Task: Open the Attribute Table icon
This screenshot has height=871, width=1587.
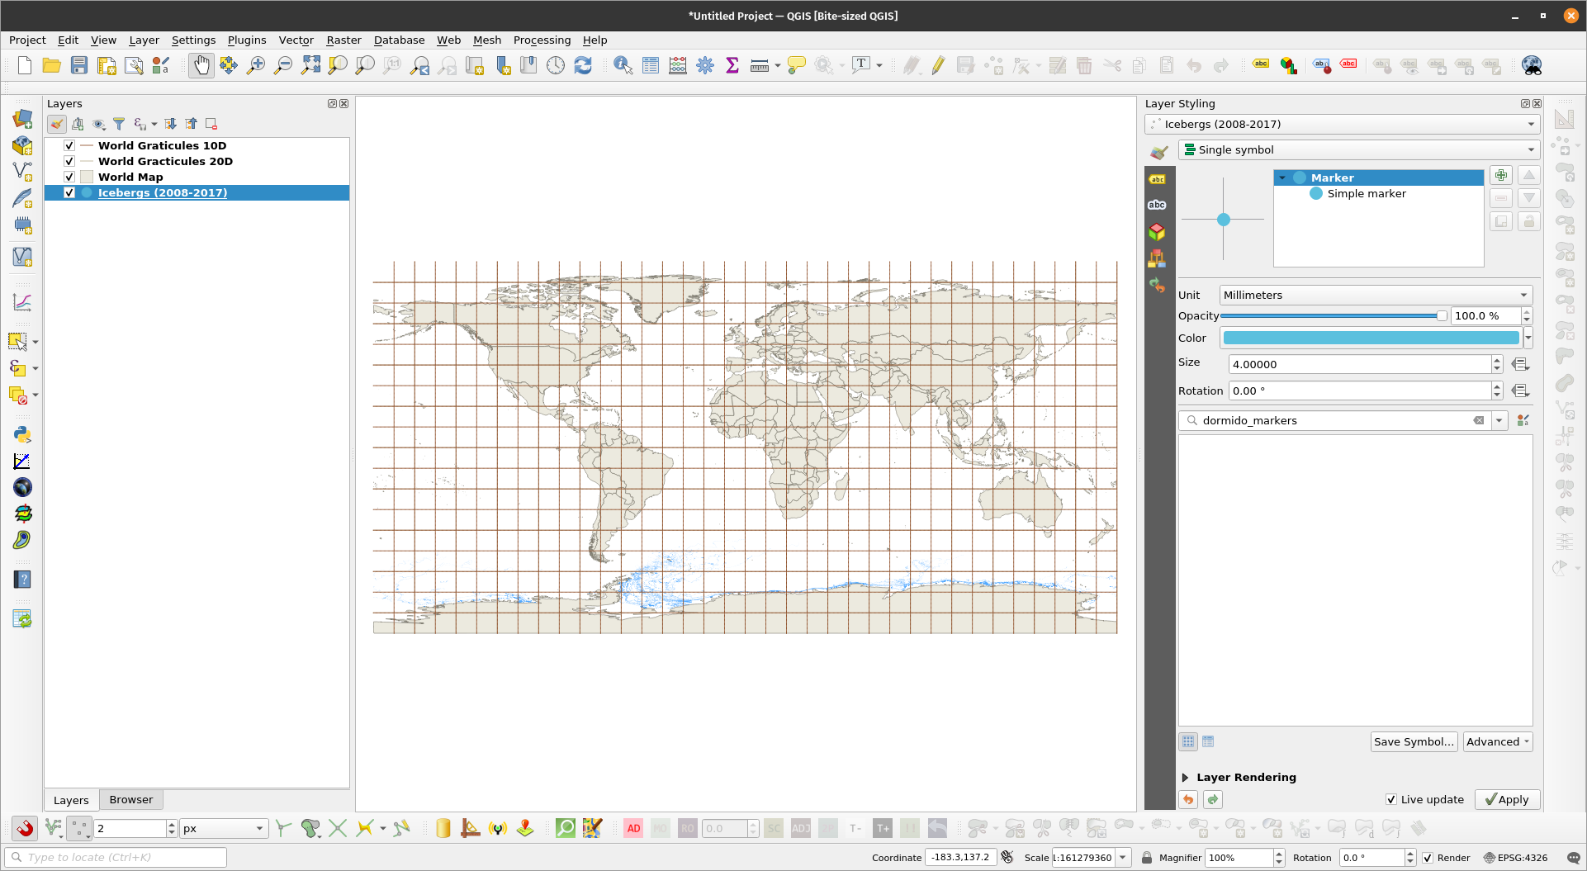Action: point(651,65)
